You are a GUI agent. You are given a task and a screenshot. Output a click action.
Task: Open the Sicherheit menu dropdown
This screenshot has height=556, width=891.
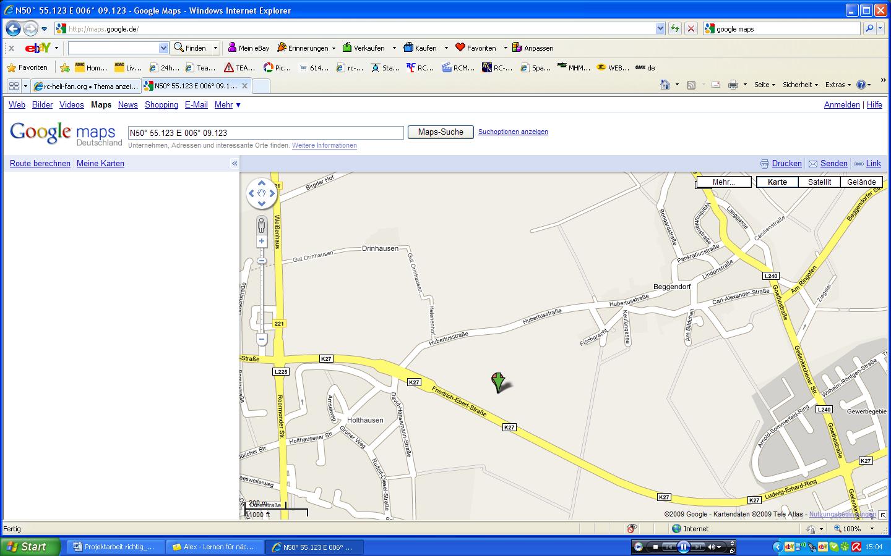click(800, 85)
